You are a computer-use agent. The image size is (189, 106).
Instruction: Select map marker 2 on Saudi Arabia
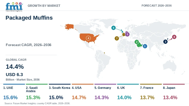coord(137,42)
